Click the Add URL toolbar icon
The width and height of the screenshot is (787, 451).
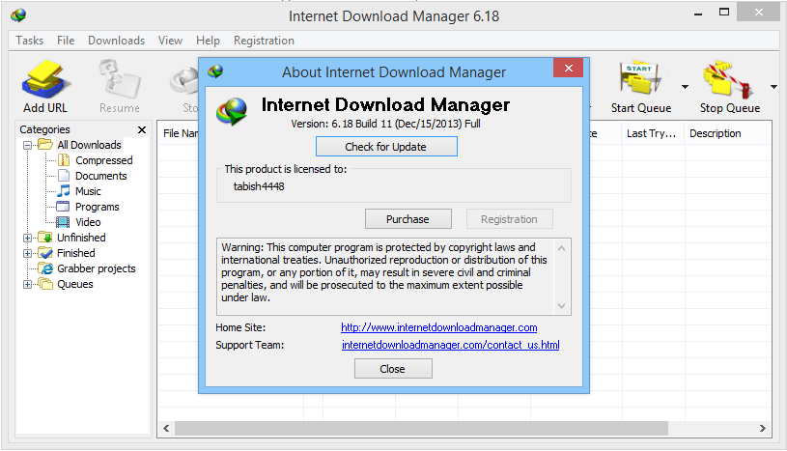(x=45, y=79)
